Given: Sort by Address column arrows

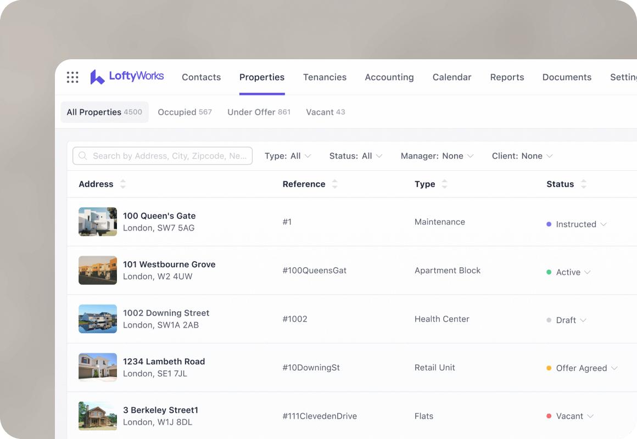Looking at the screenshot, I should (x=123, y=184).
